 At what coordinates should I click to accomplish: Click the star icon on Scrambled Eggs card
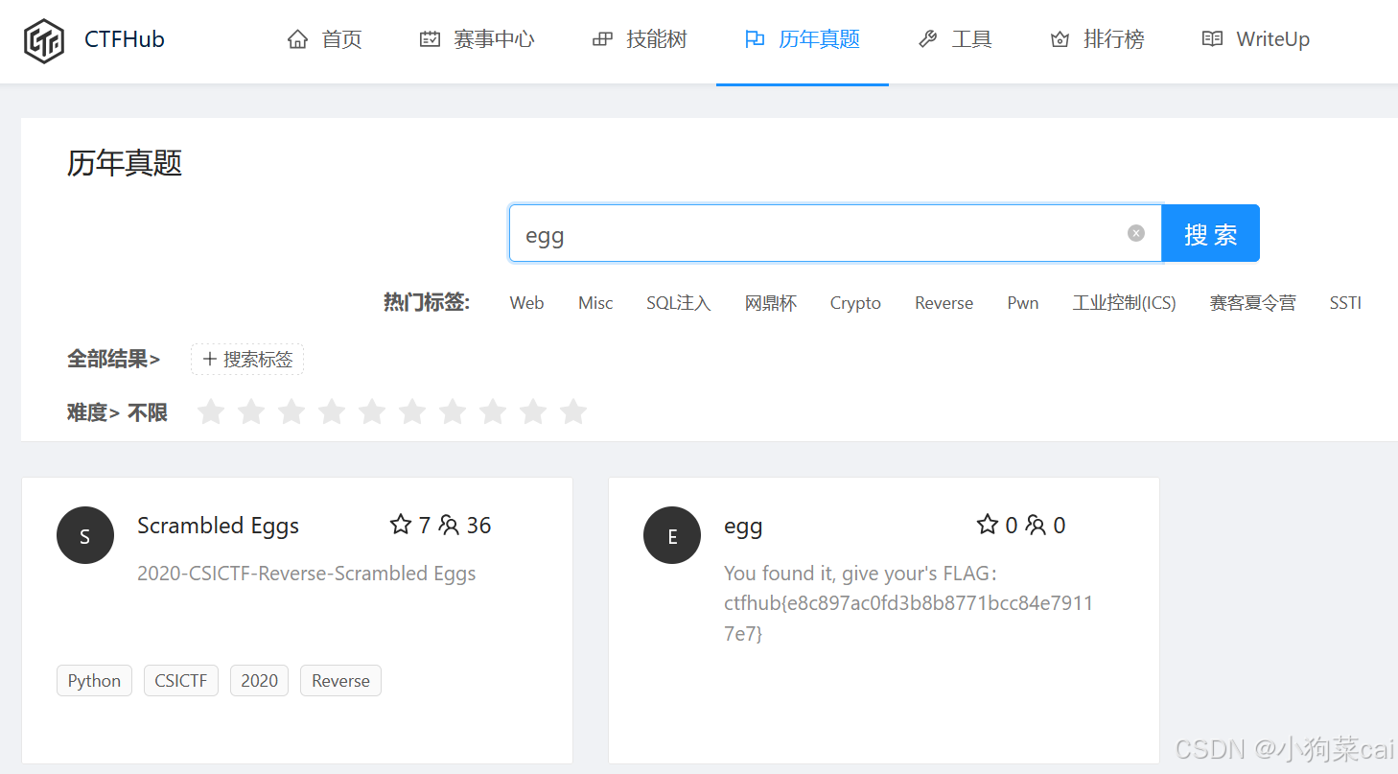coord(400,525)
